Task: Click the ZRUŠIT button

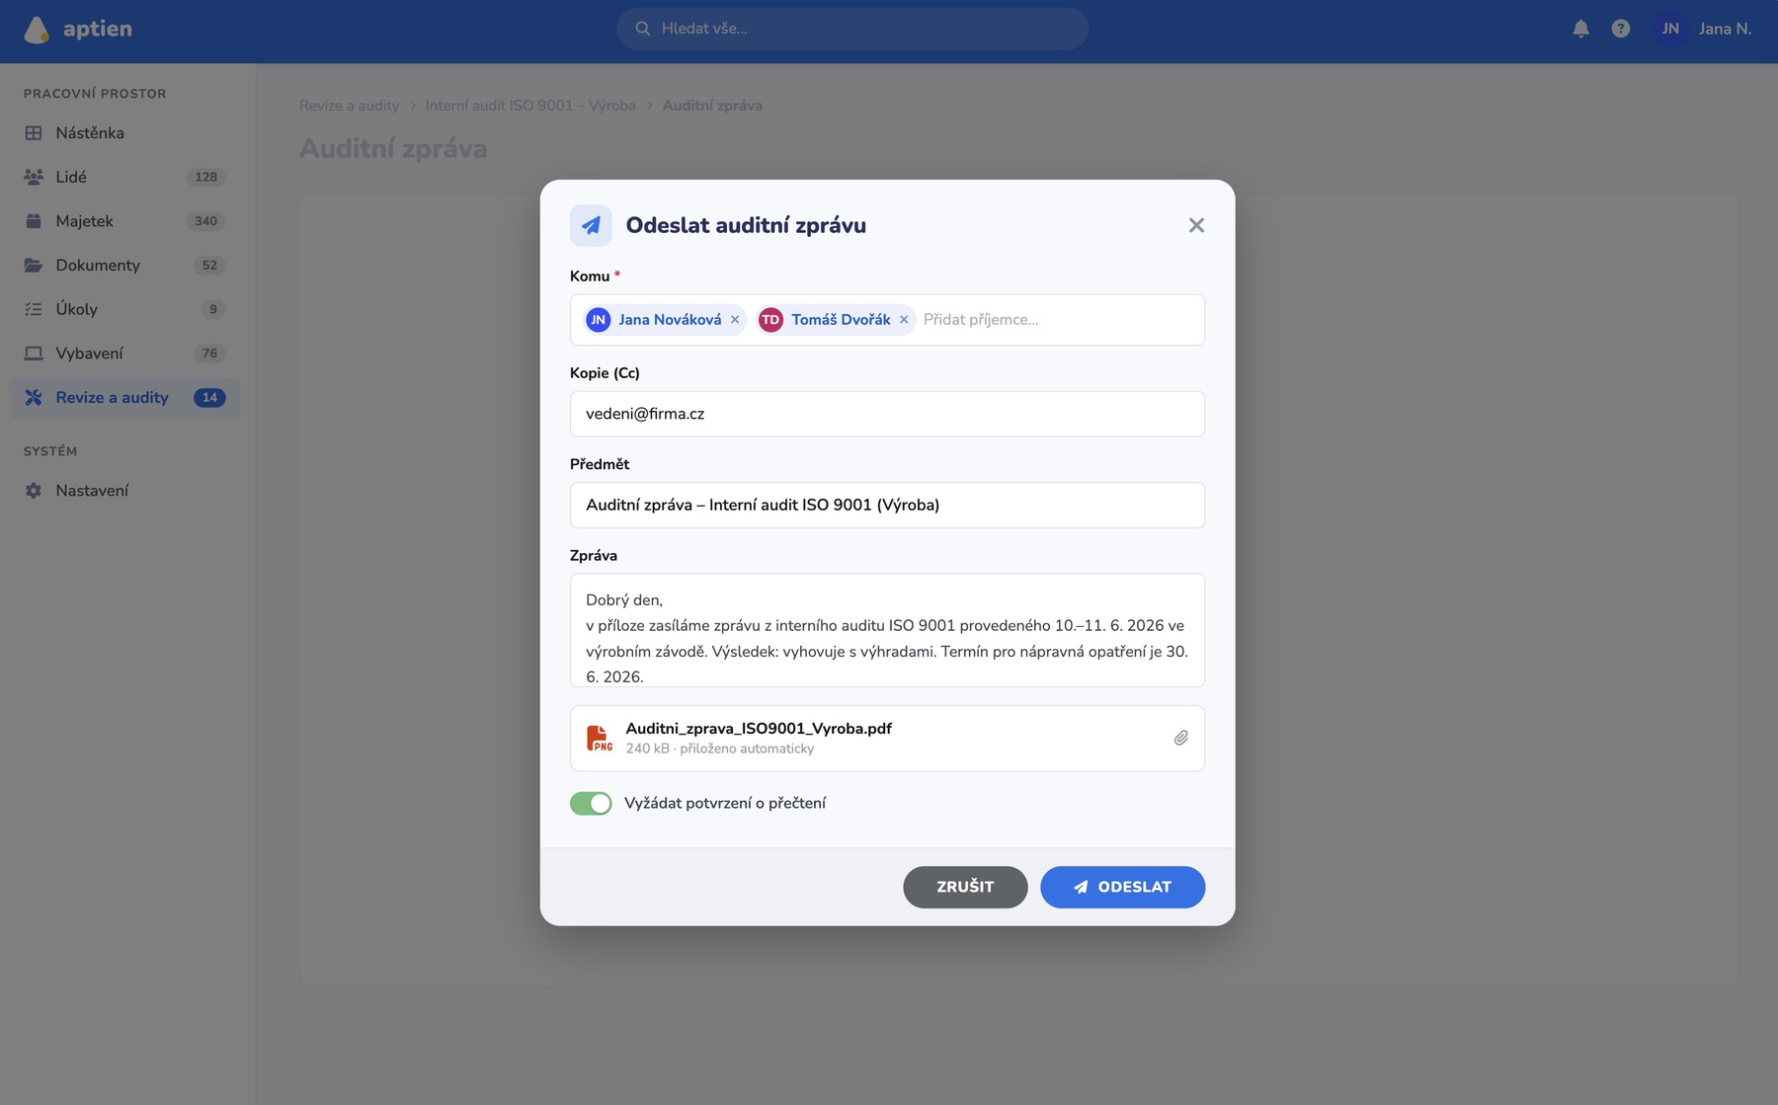Action: click(965, 887)
